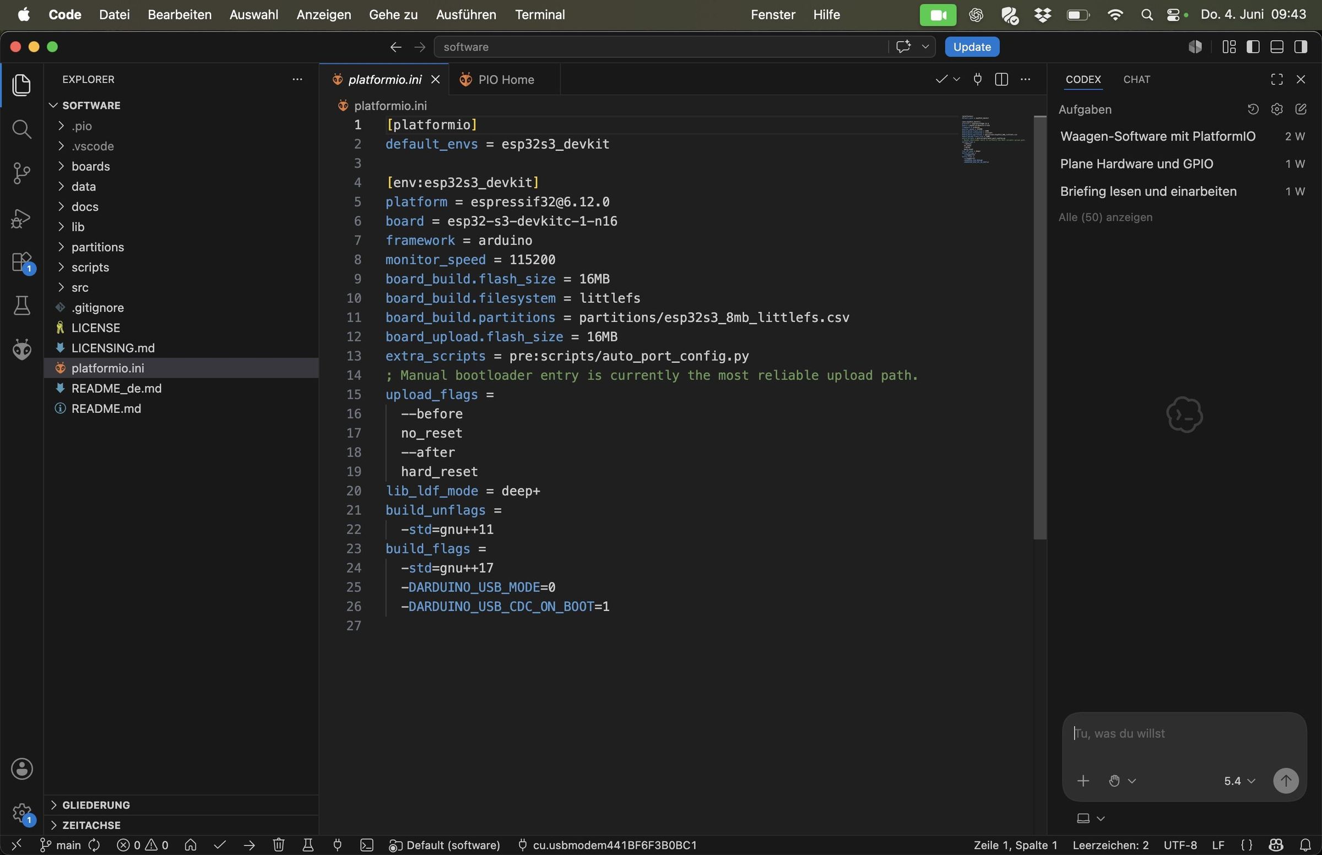Open the 5.4 model dropdown in Codex
Image resolution: width=1322 pixels, height=855 pixels.
tap(1239, 781)
